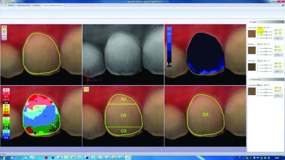The height and width of the screenshot is (160, 285).
Task: Open the Confronto tab
Action: [x=36, y=5]
